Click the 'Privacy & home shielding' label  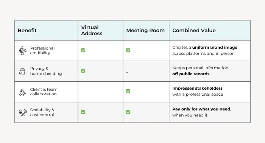point(46,71)
